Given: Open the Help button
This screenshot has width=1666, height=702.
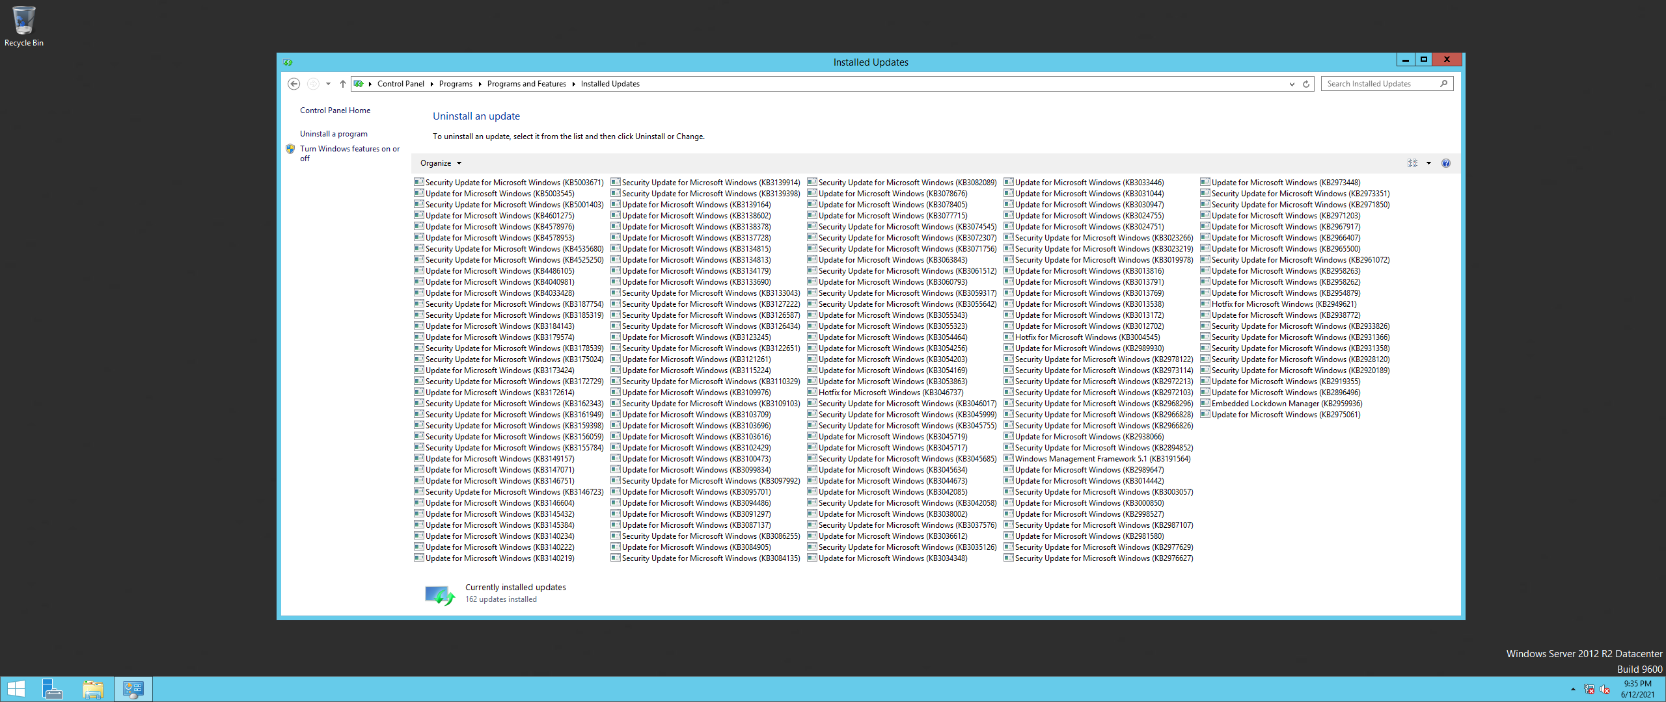Looking at the screenshot, I should point(1445,163).
